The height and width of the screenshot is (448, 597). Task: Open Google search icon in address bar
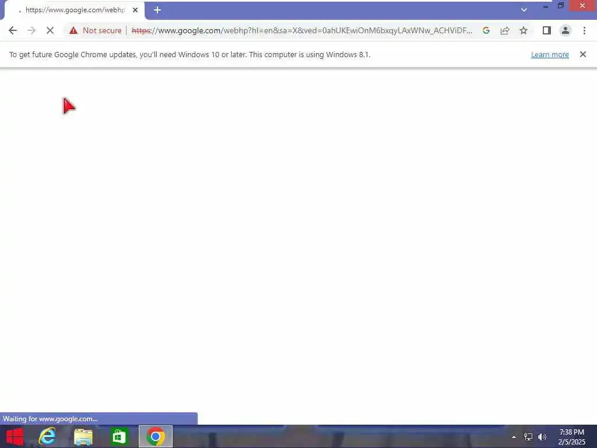pyautogui.click(x=486, y=30)
